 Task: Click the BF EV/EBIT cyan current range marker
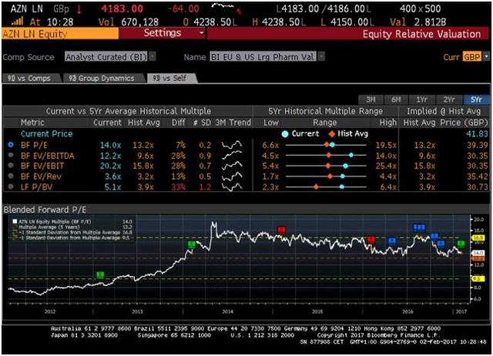[346, 166]
